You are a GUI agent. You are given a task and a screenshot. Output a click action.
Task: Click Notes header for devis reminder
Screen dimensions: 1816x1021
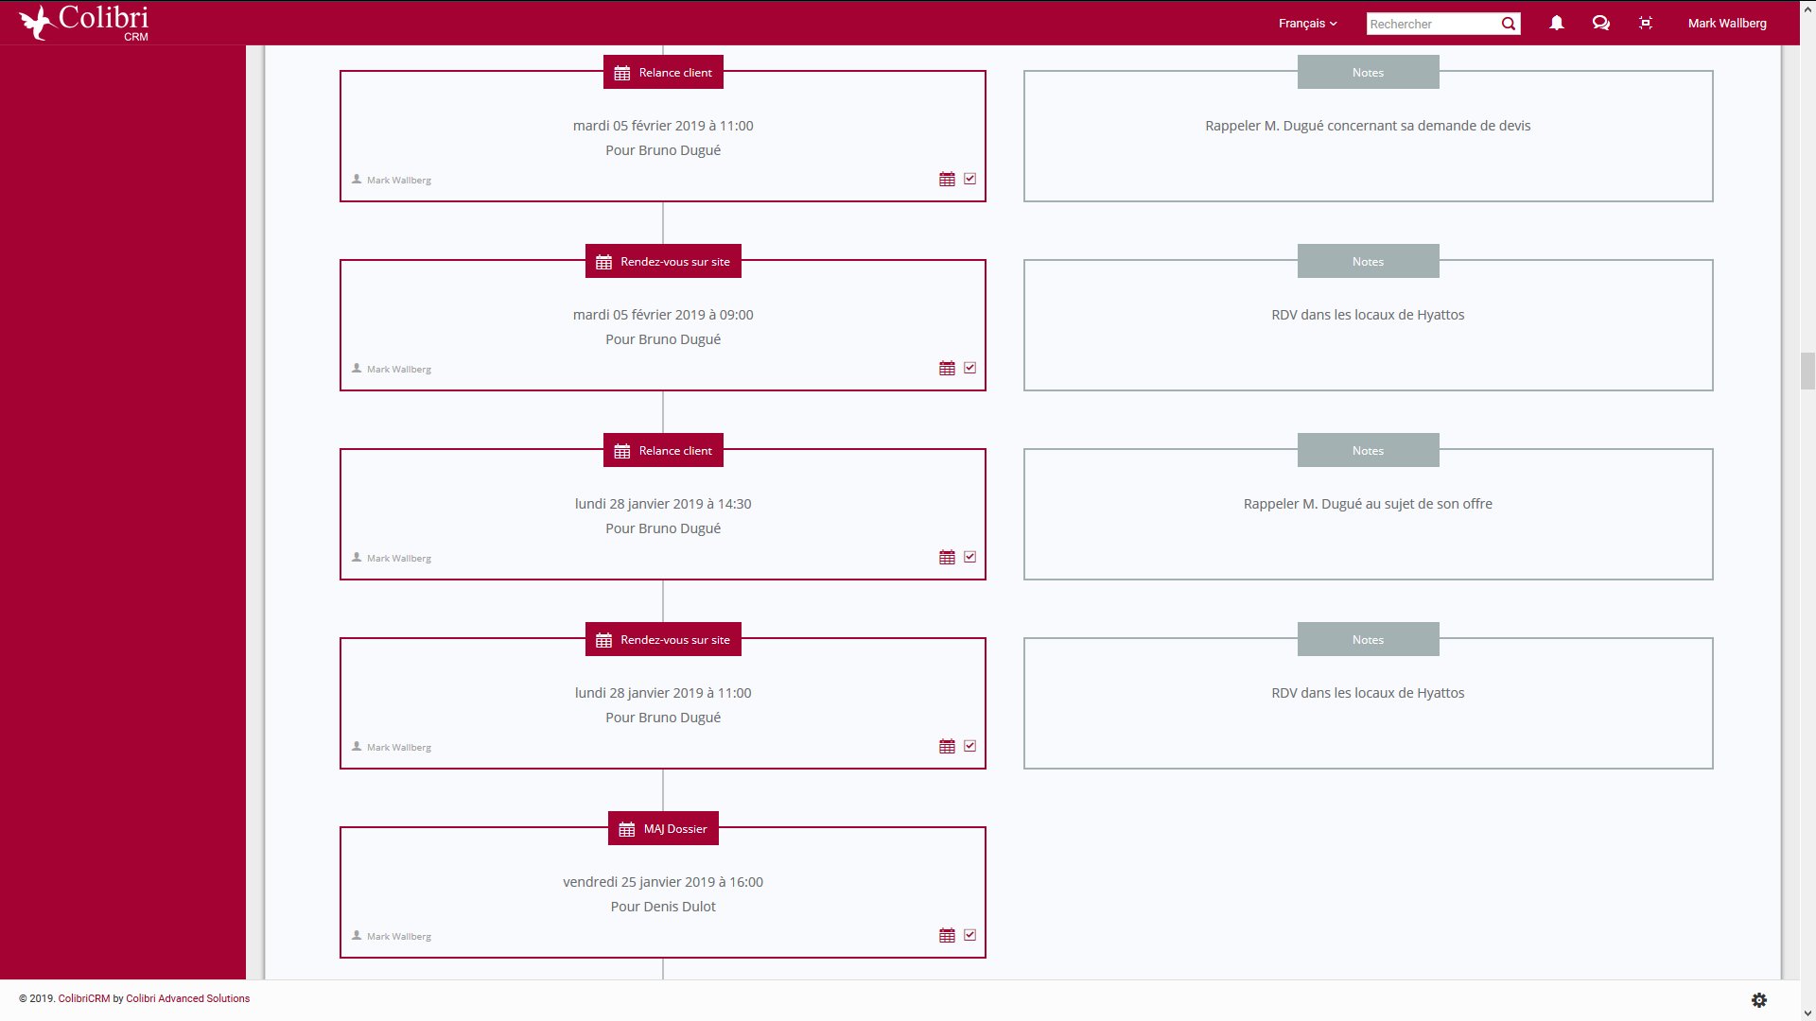(1368, 73)
